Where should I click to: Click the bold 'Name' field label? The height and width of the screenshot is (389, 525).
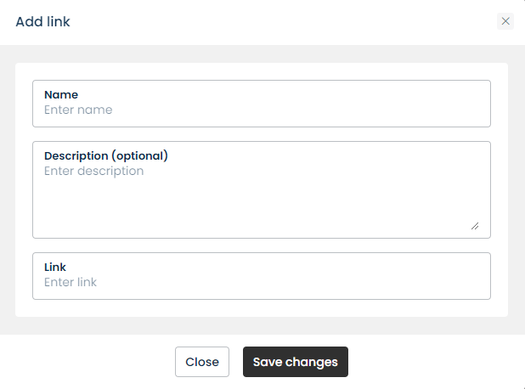[x=61, y=95]
